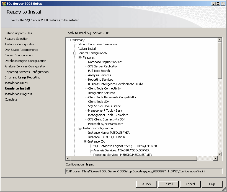Screen dimensions: 227x192
Task: Select SQL Server Replication item
Action: 103,67
